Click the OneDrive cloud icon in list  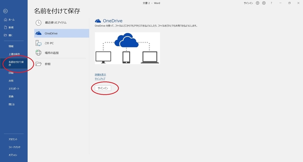coord(38,33)
